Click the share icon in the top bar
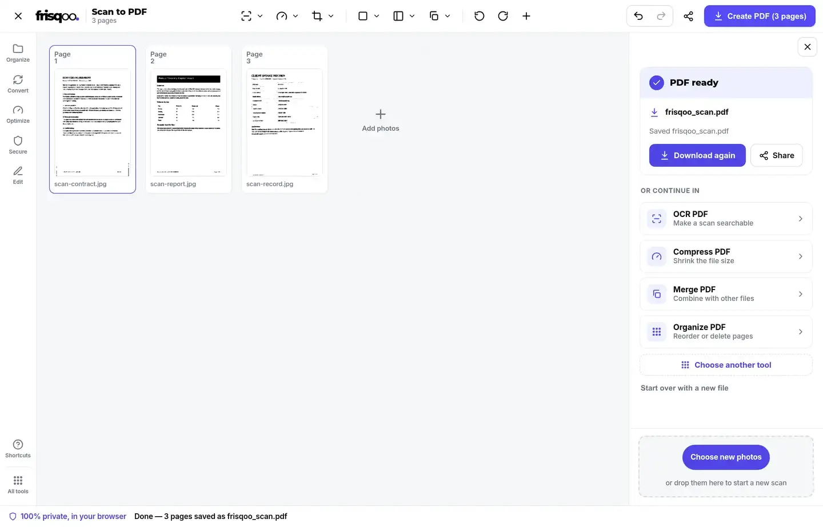Image resolution: width=823 pixels, height=527 pixels. 688,16
